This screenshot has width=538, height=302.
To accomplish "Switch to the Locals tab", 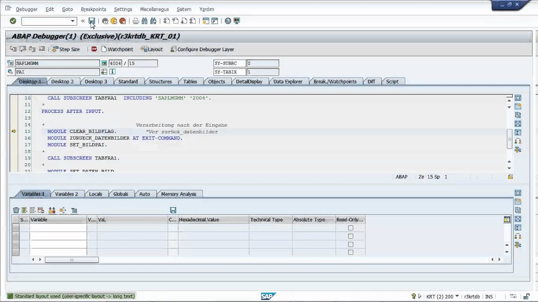I will [95, 194].
